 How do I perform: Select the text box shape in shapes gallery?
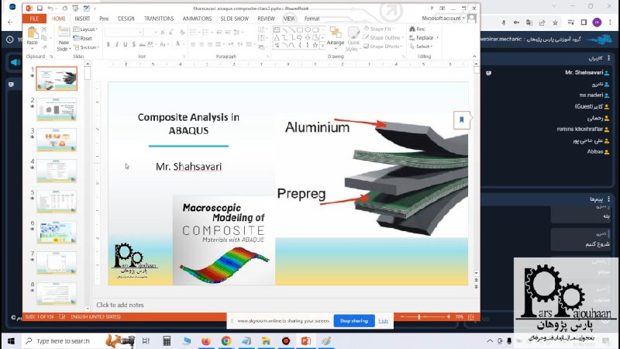[277, 30]
